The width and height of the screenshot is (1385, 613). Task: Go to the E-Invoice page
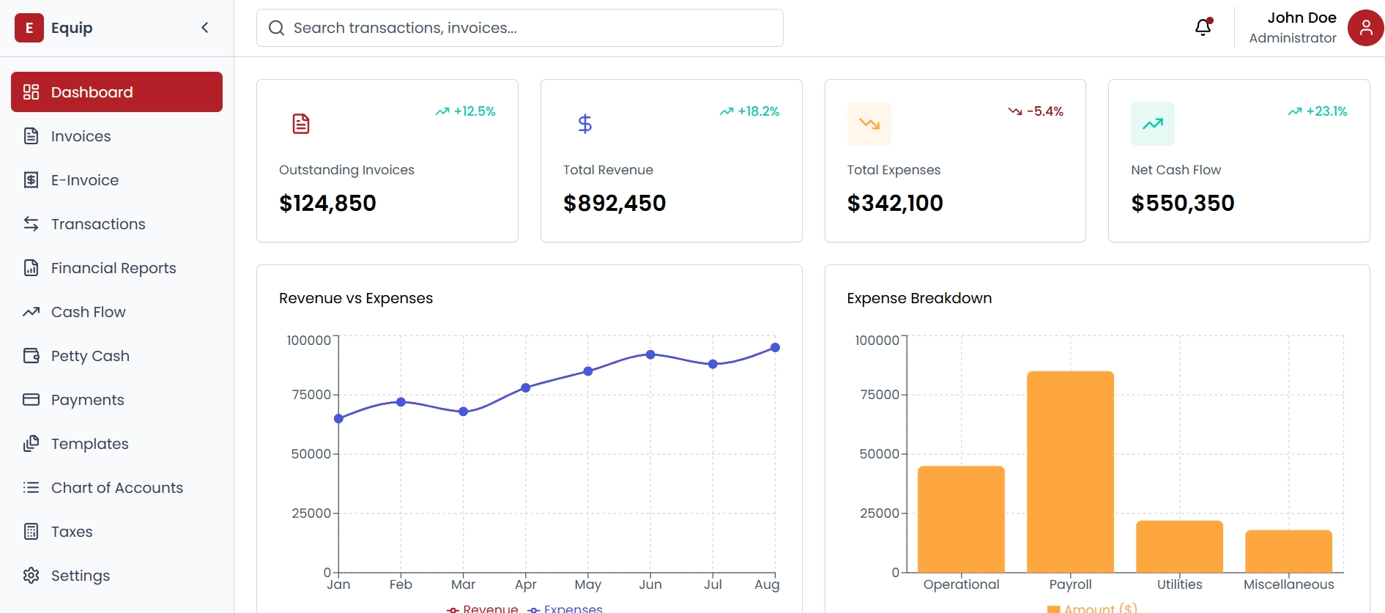click(x=84, y=180)
